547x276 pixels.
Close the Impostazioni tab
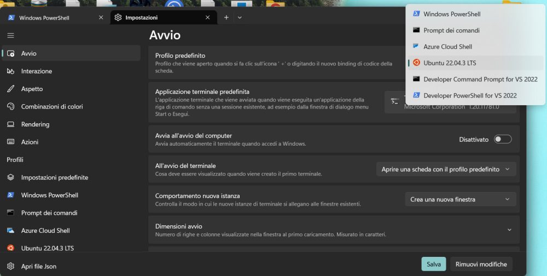click(x=207, y=17)
